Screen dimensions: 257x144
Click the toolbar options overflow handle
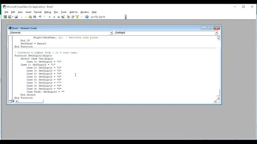(x=126, y=17)
